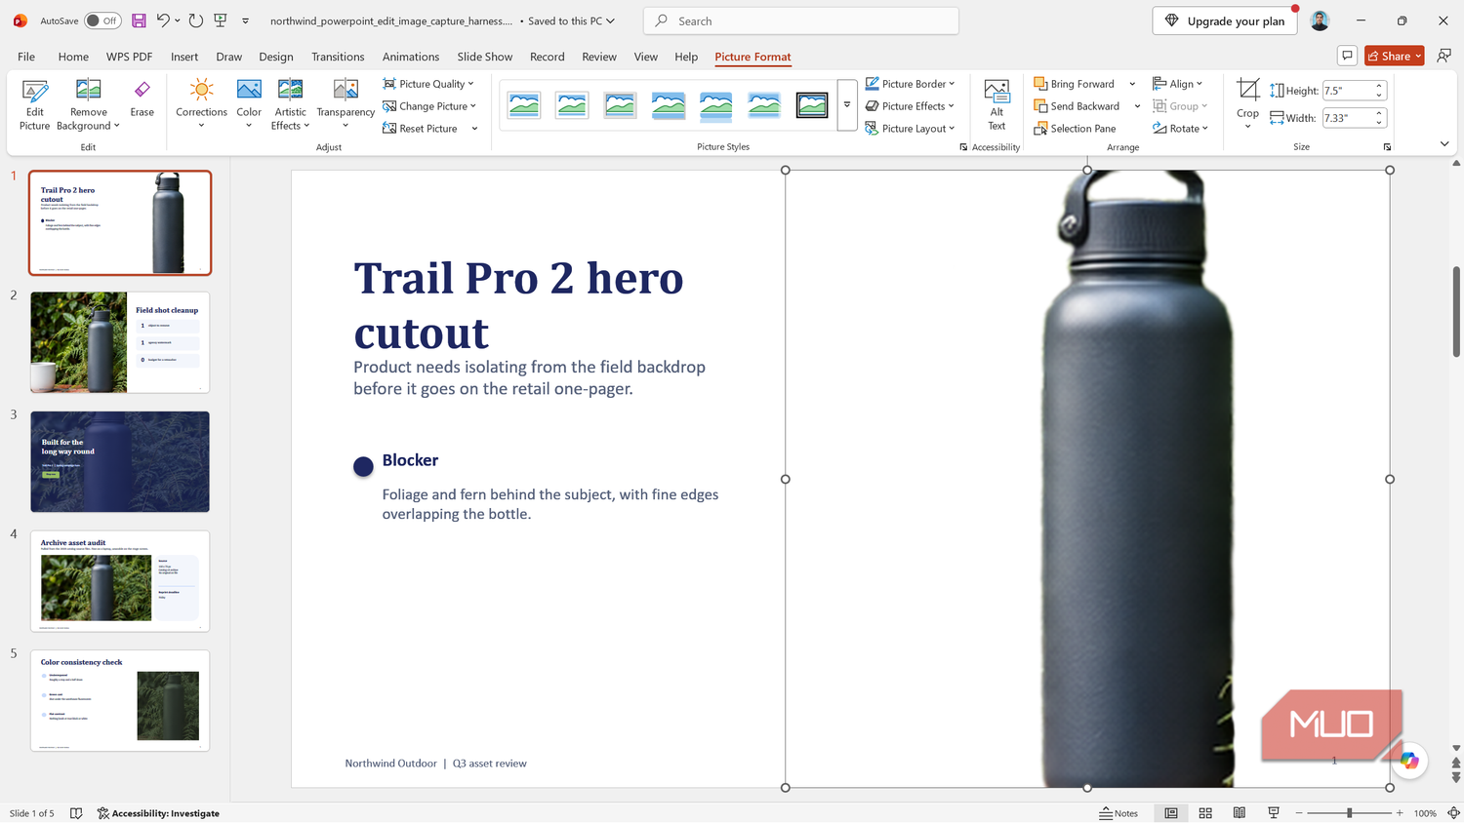The height and width of the screenshot is (823, 1464).
Task: Toggle the AutoSave switch
Action: tap(102, 20)
